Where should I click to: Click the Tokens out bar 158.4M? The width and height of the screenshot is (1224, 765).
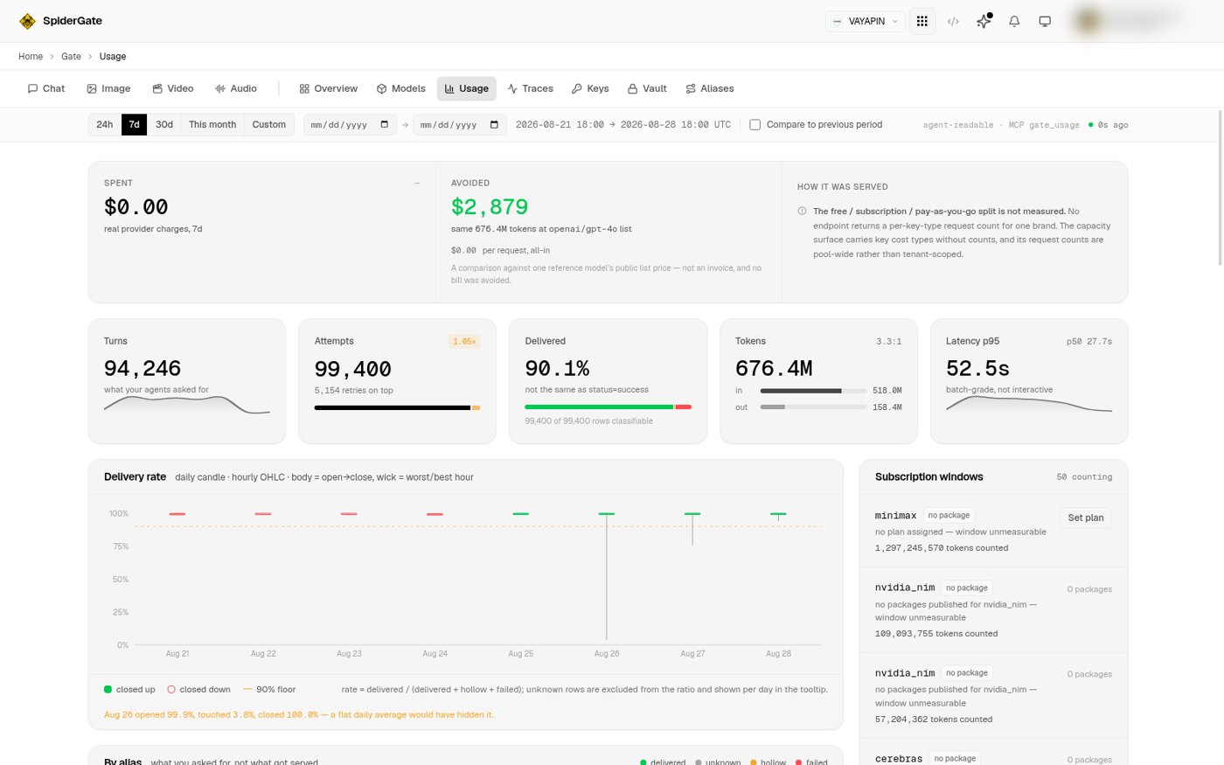(x=813, y=407)
